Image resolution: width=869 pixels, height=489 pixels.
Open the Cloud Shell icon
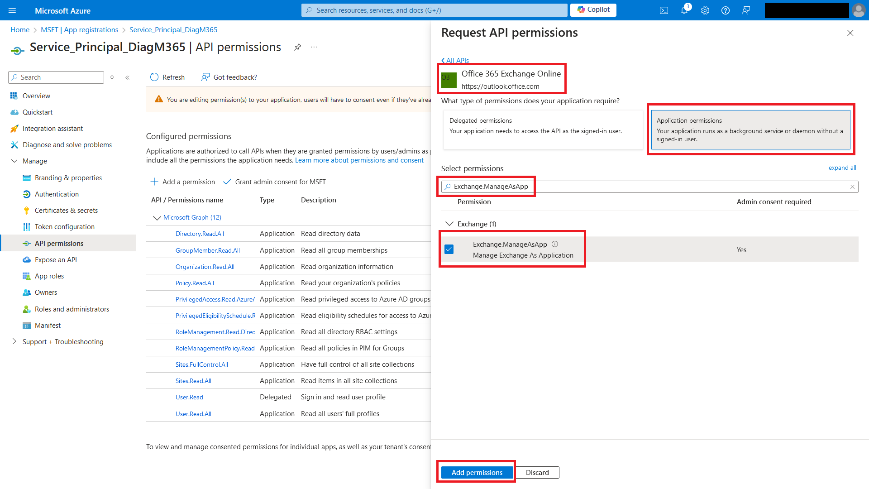tap(664, 10)
